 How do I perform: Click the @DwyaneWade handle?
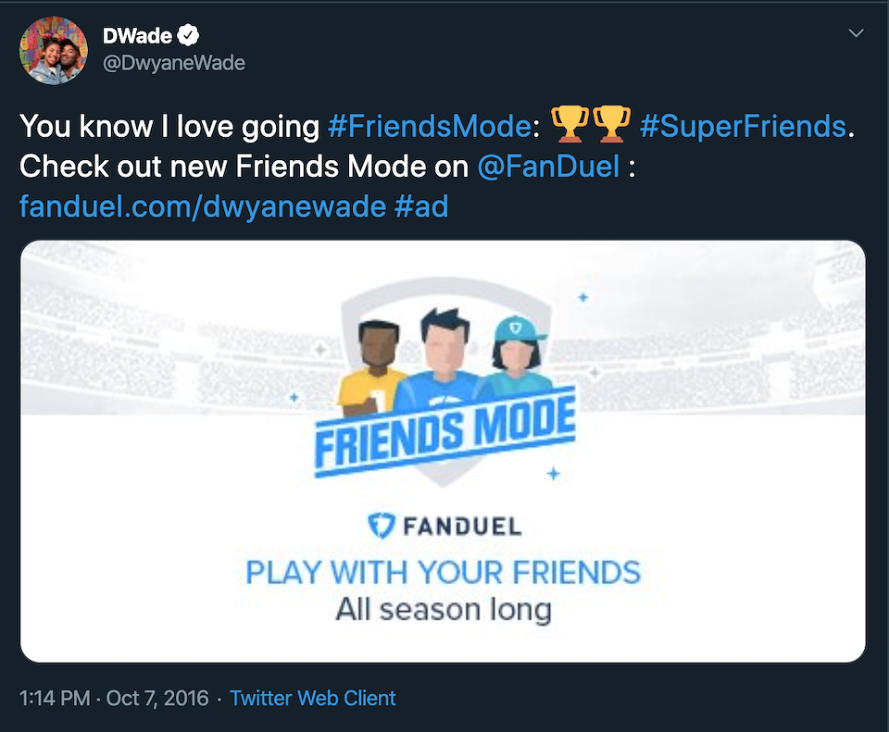(173, 63)
